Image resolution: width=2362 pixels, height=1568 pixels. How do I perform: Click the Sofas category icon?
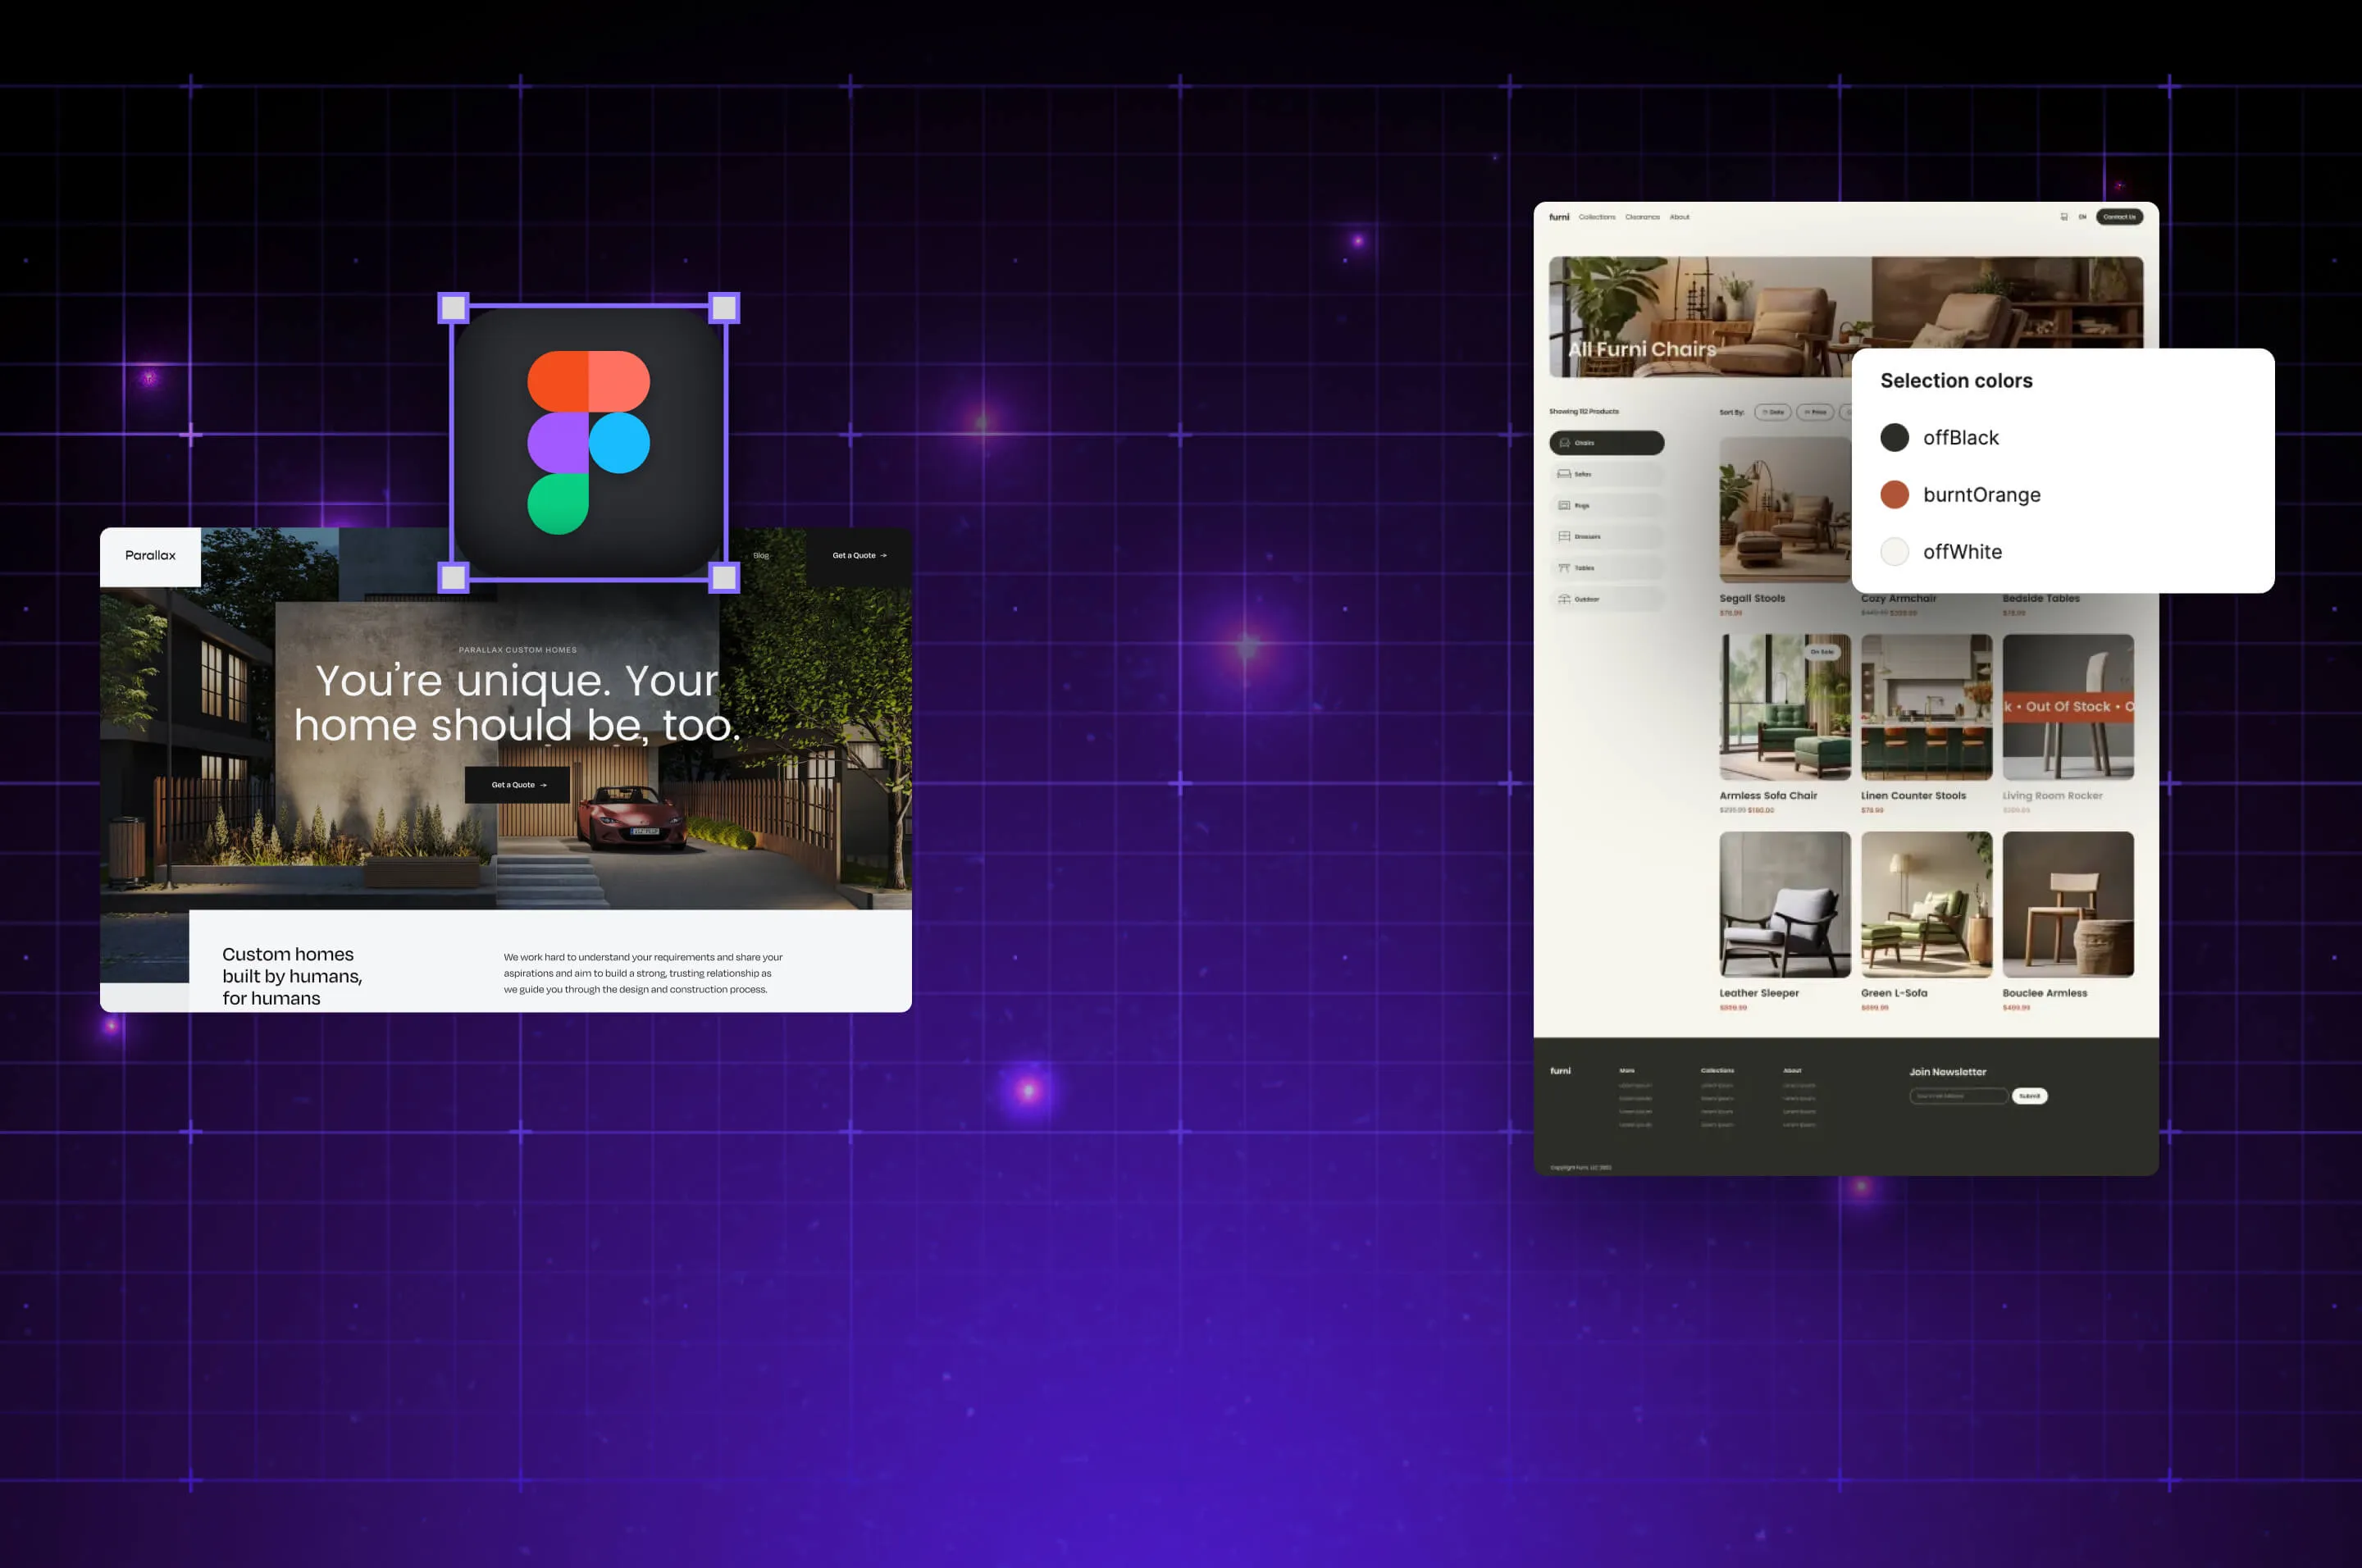(x=1565, y=474)
